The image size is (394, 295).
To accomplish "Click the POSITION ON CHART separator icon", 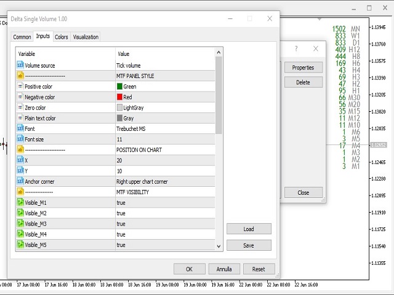I will 20,149.
